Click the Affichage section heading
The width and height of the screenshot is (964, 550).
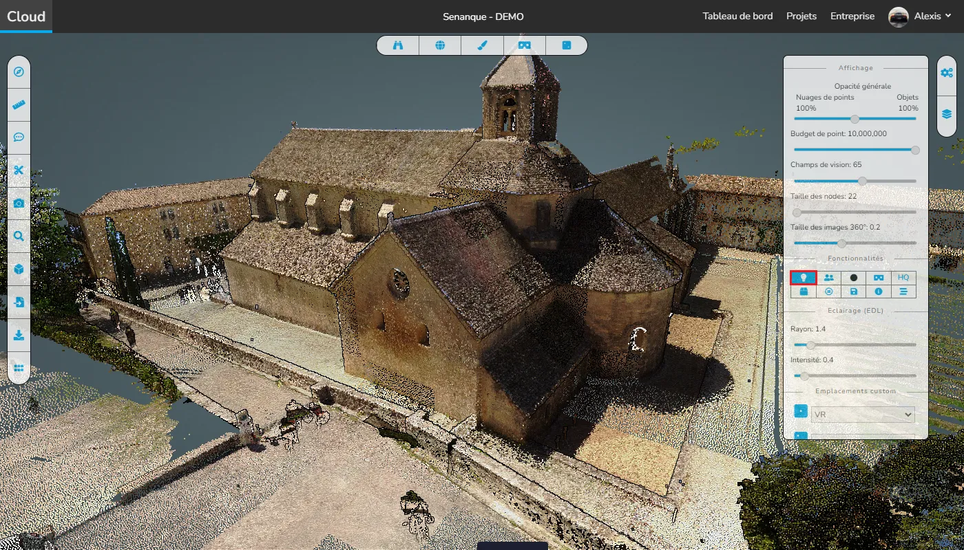coord(856,68)
